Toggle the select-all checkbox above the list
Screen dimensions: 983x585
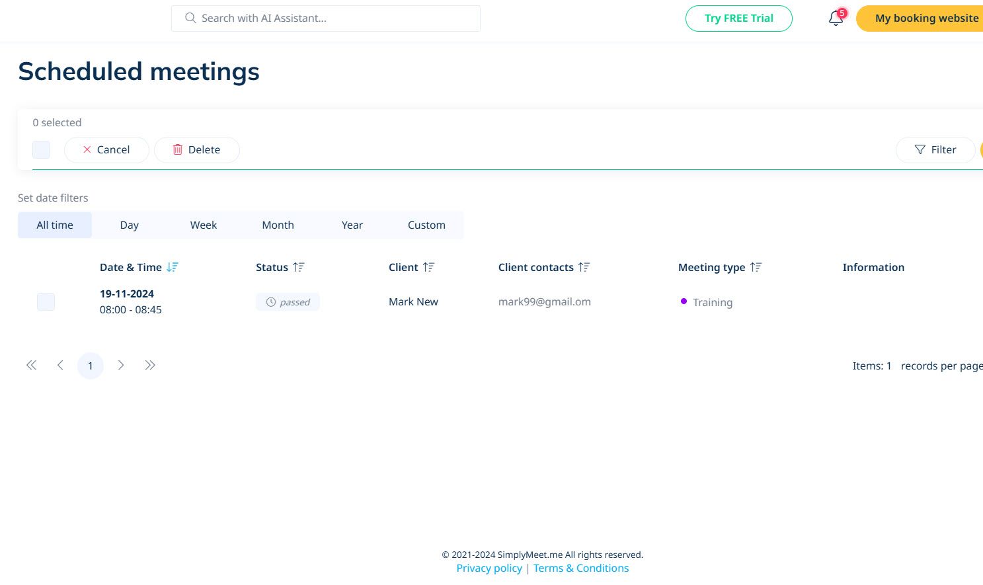coord(41,149)
